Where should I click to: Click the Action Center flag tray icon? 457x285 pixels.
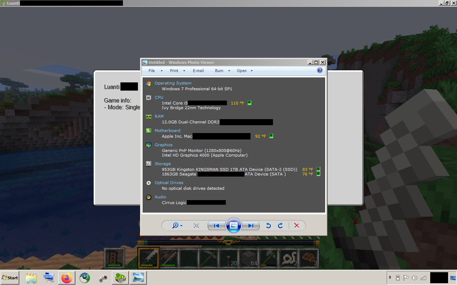pyautogui.click(x=406, y=278)
